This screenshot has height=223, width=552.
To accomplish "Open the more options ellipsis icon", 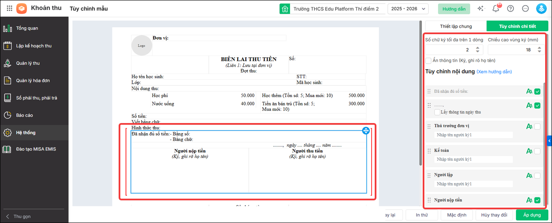I will [x=525, y=9].
